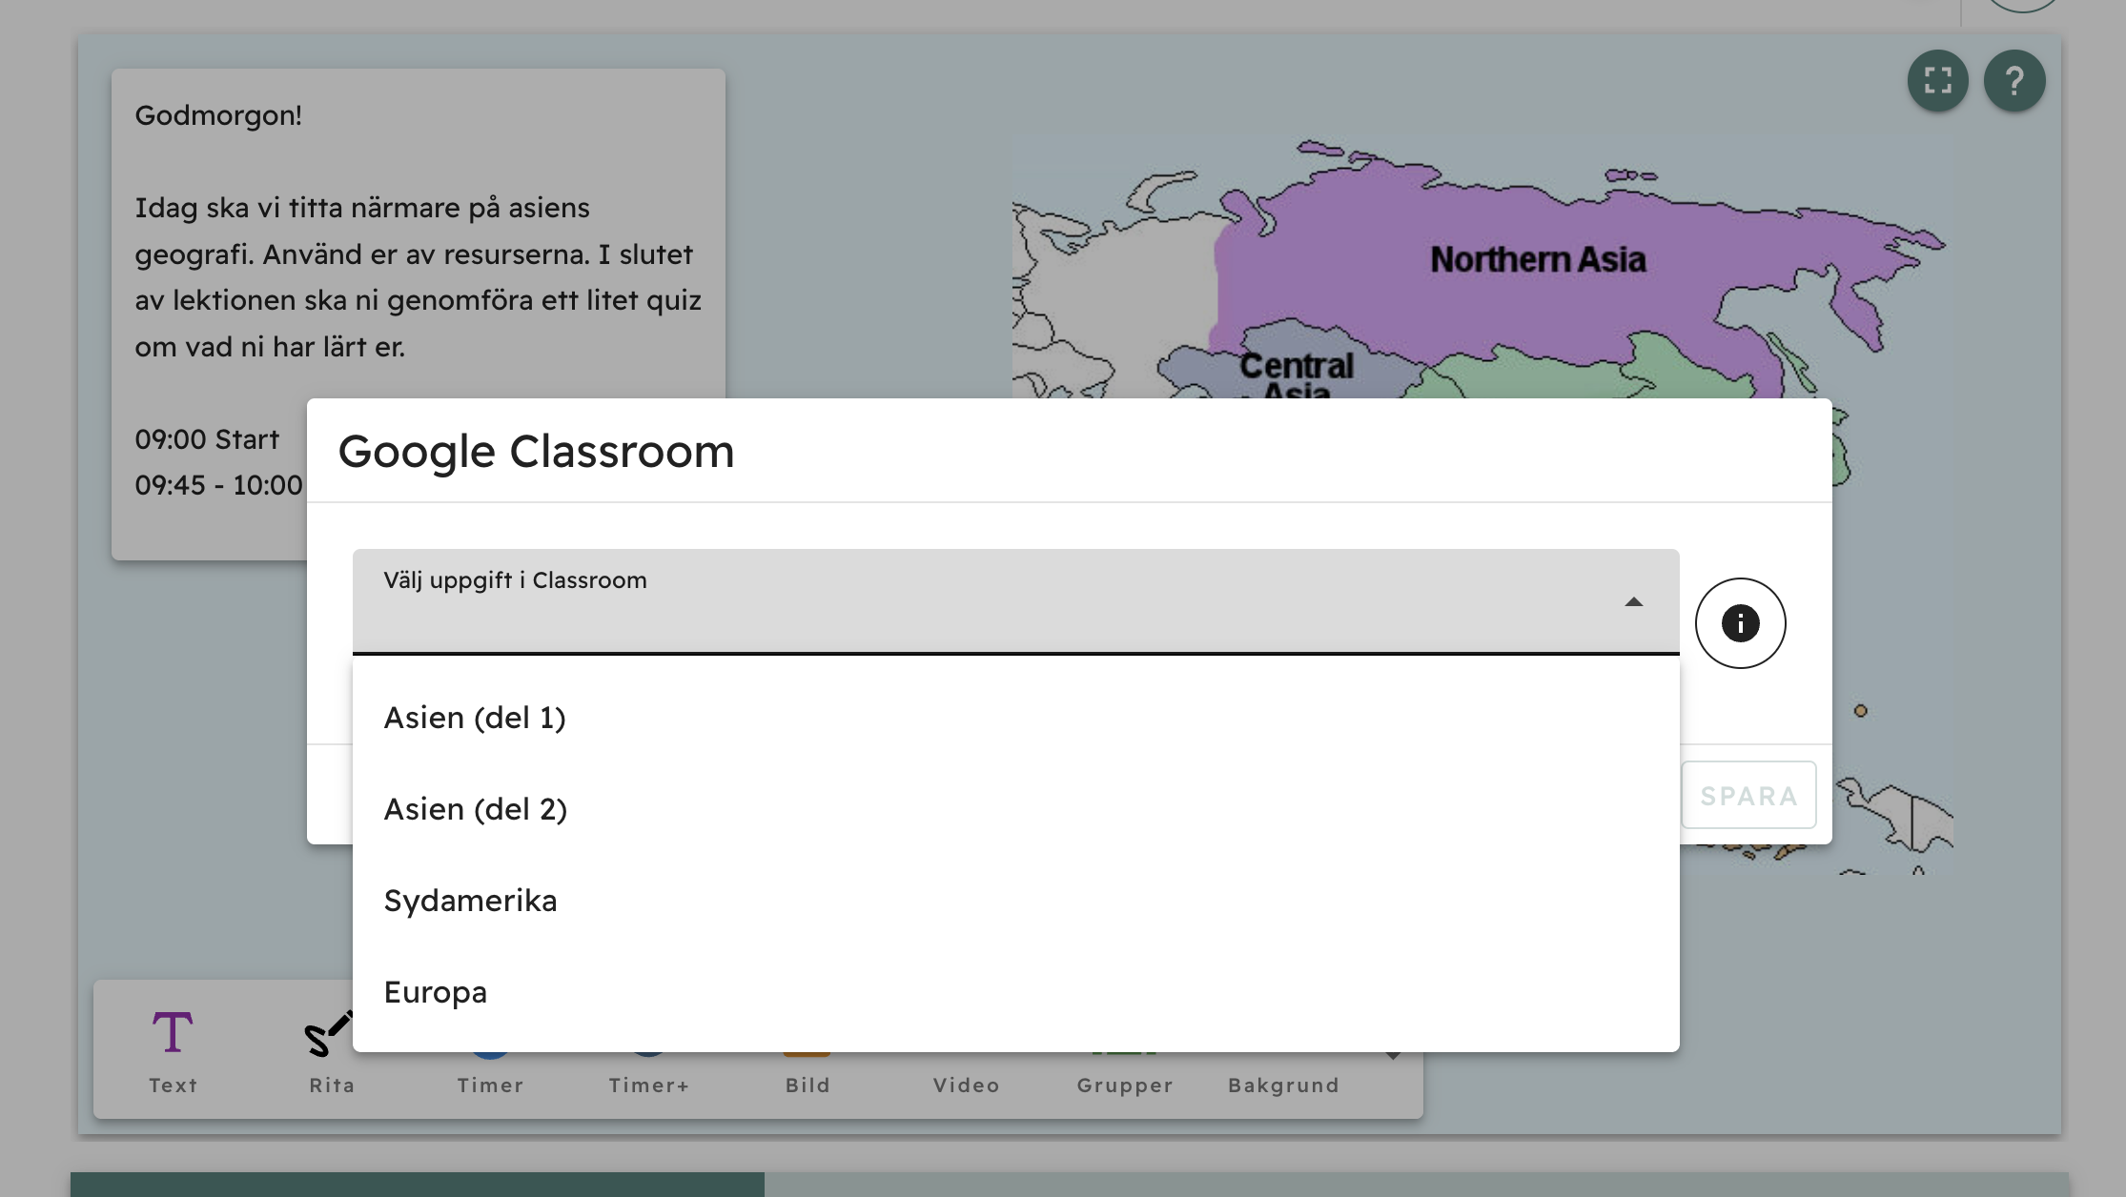Image resolution: width=2126 pixels, height=1197 pixels.
Task: Click the Timer tool label
Action: [x=490, y=1085]
